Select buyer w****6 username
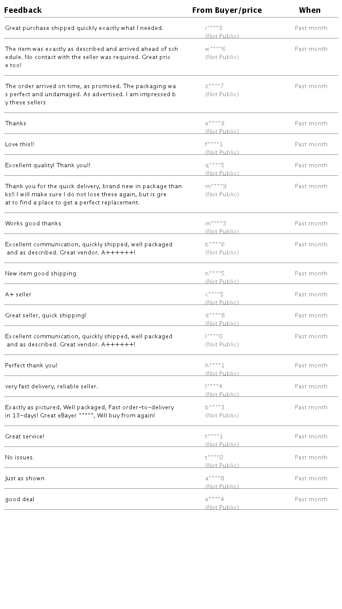342x609 pixels. pos(215,49)
